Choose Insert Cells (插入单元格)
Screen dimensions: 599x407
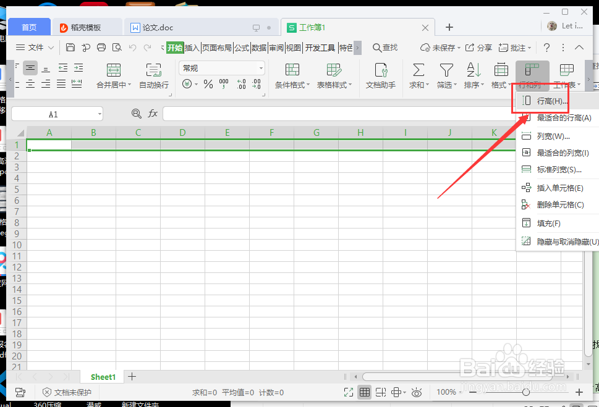(556, 188)
